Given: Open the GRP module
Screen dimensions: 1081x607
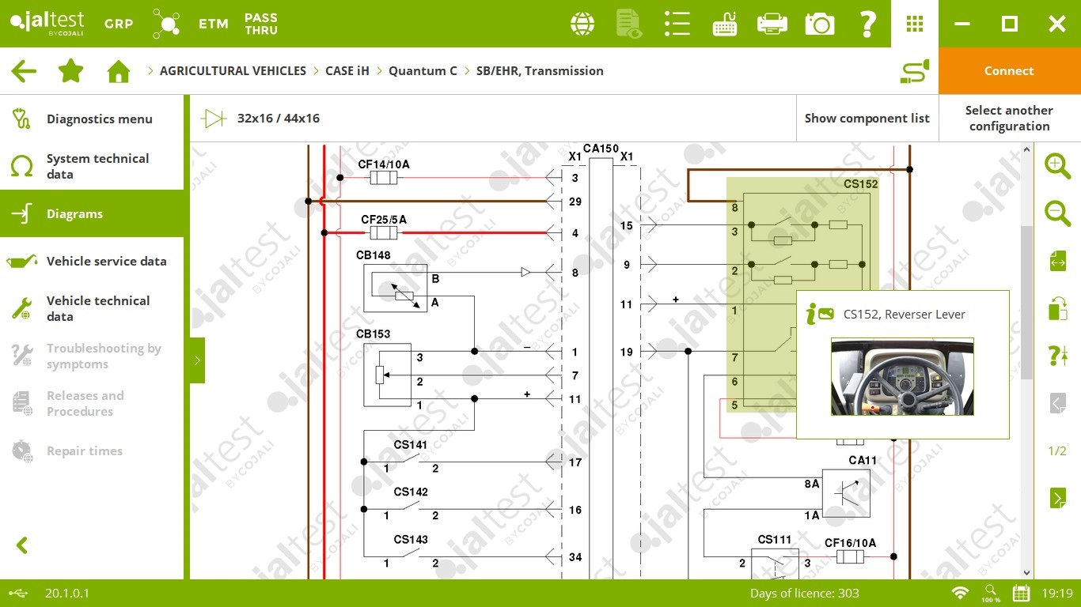Looking at the screenshot, I should pyautogui.click(x=119, y=24).
